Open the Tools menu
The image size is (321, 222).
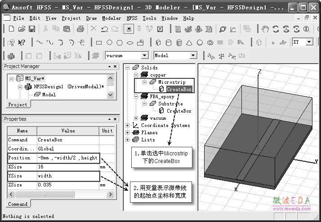[x=149, y=18]
